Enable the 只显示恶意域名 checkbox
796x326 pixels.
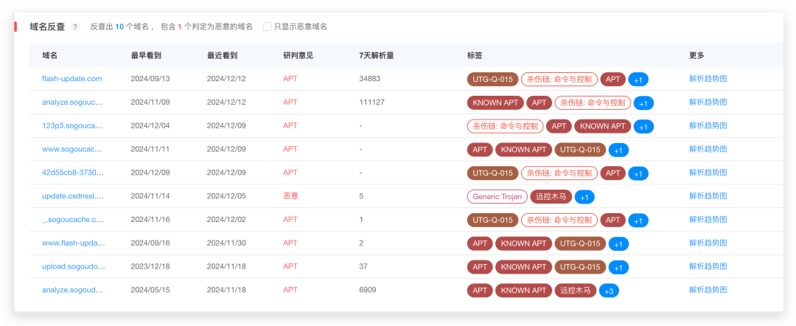click(x=267, y=27)
